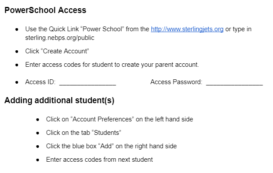This screenshot has width=273, height=173.
Task: Click the bullet before the Account Preferences line
Action: pyautogui.click(x=38, y=120)
